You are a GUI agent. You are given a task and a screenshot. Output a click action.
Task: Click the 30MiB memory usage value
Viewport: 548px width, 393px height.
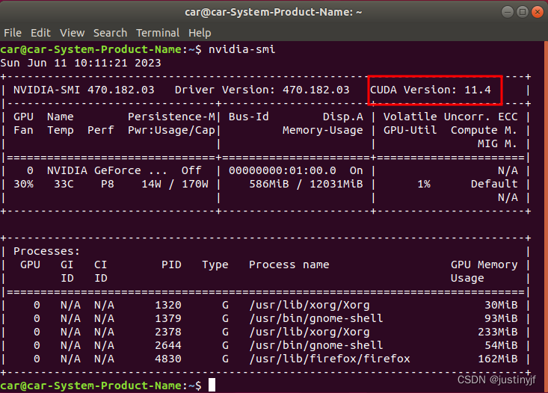tap(501, 305)
